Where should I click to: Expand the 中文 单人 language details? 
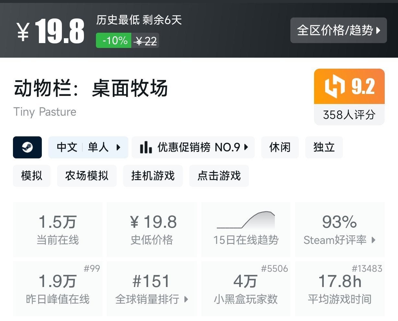(x=88, y=147)
